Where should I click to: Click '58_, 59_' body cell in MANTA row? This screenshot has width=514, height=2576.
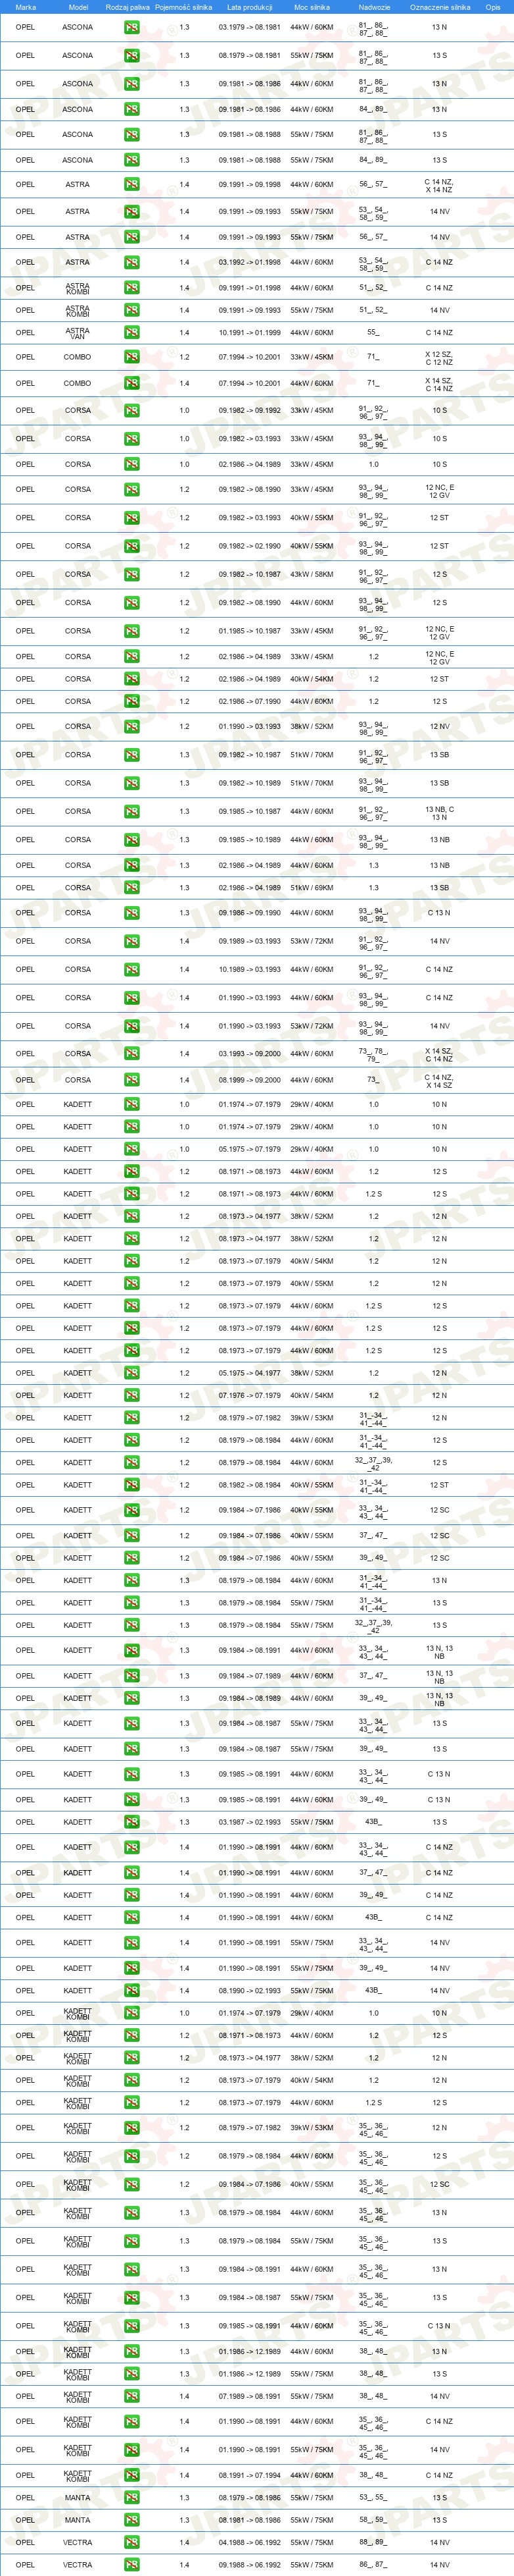pos(374,2520)
